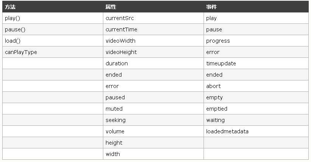Click the progress event cell
The image size is (311, 162).
256,41
